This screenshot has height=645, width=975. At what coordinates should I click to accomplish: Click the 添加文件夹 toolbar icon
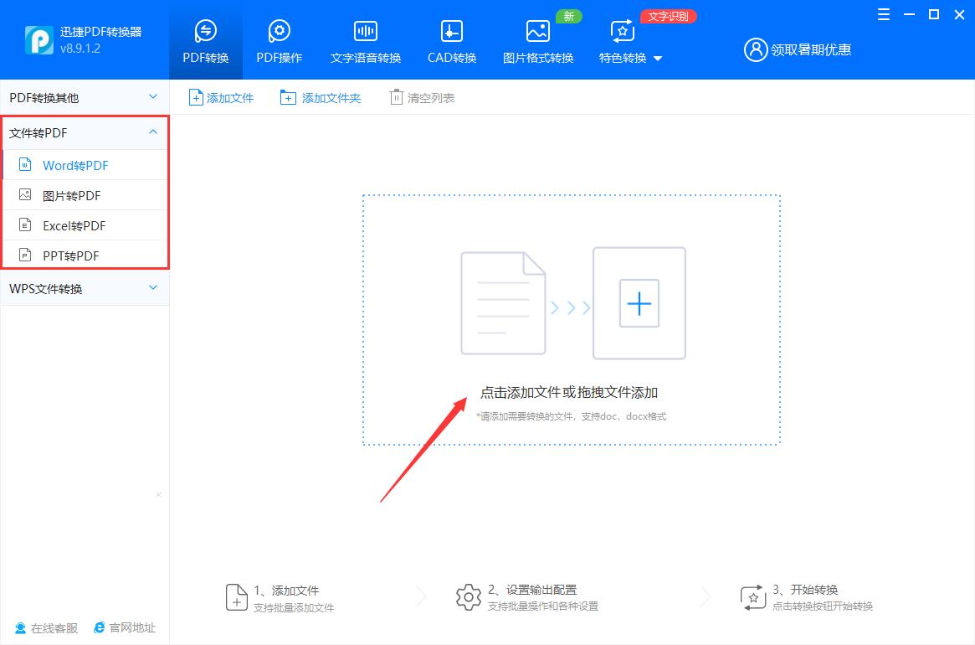[x=285, y=96]
